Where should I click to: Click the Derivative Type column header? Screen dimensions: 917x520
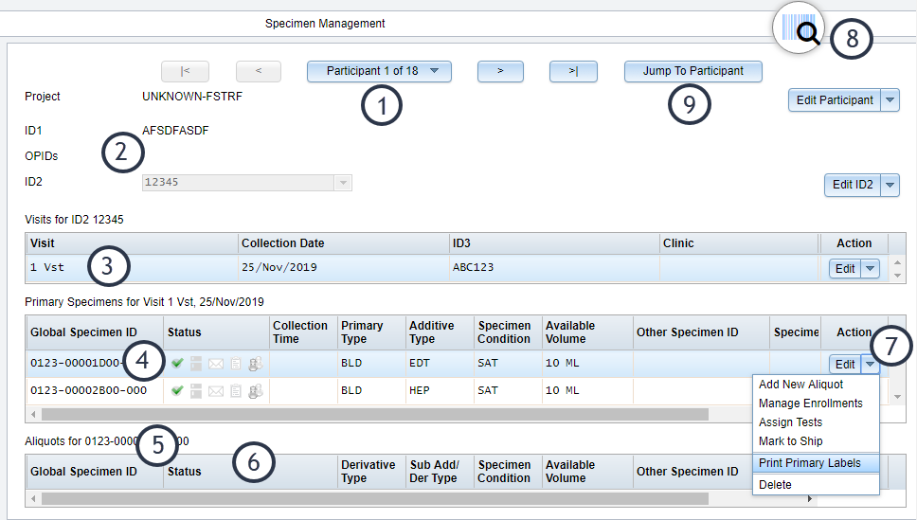click(371, 472)
